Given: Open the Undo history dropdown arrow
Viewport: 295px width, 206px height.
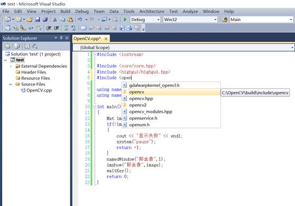Looking at the screenshot, I should point(86,20).
